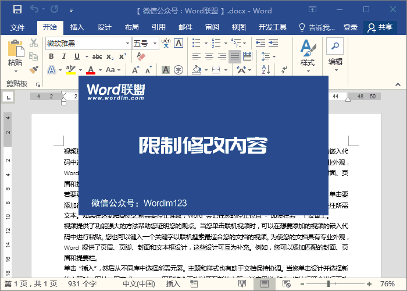Decrease font size
This screenshot has height=291, width=407.
[148, 70]
